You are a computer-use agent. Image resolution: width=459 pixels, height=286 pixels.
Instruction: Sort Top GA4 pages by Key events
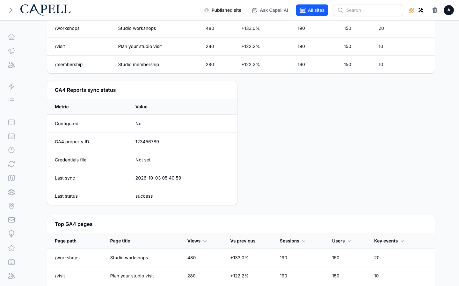pyautogui.click(x=389, y=241)
